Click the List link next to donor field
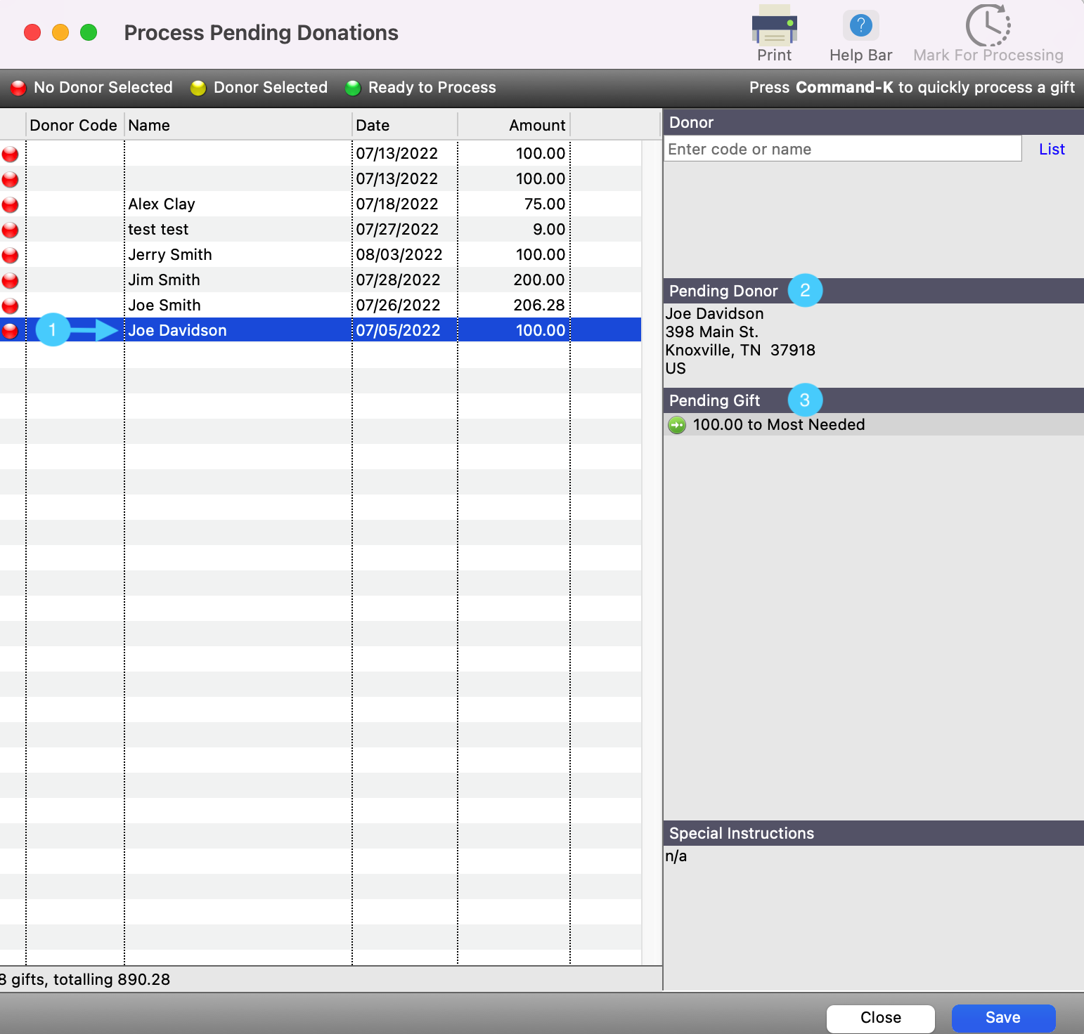The height and width of the screenshot is (1034, 1084). (1052, 149)
